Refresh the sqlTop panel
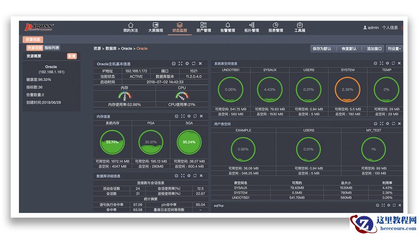The image size is (419, 234). 394,205
